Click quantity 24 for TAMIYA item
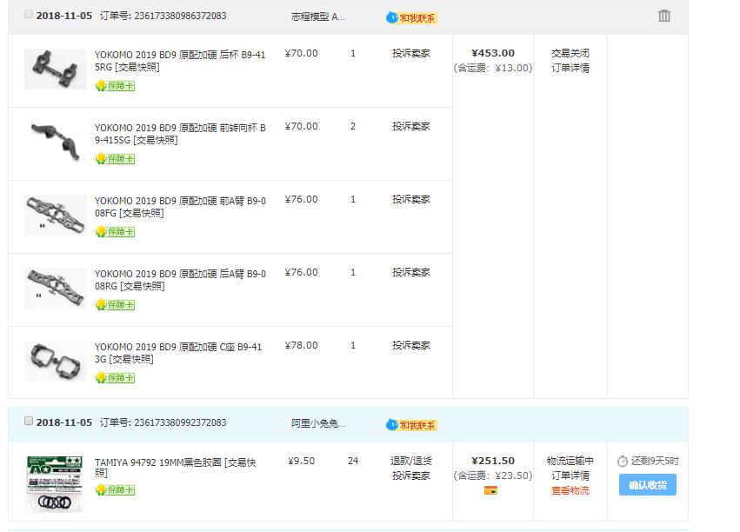This screenshot has width=740, height=532. coord(353,461)
